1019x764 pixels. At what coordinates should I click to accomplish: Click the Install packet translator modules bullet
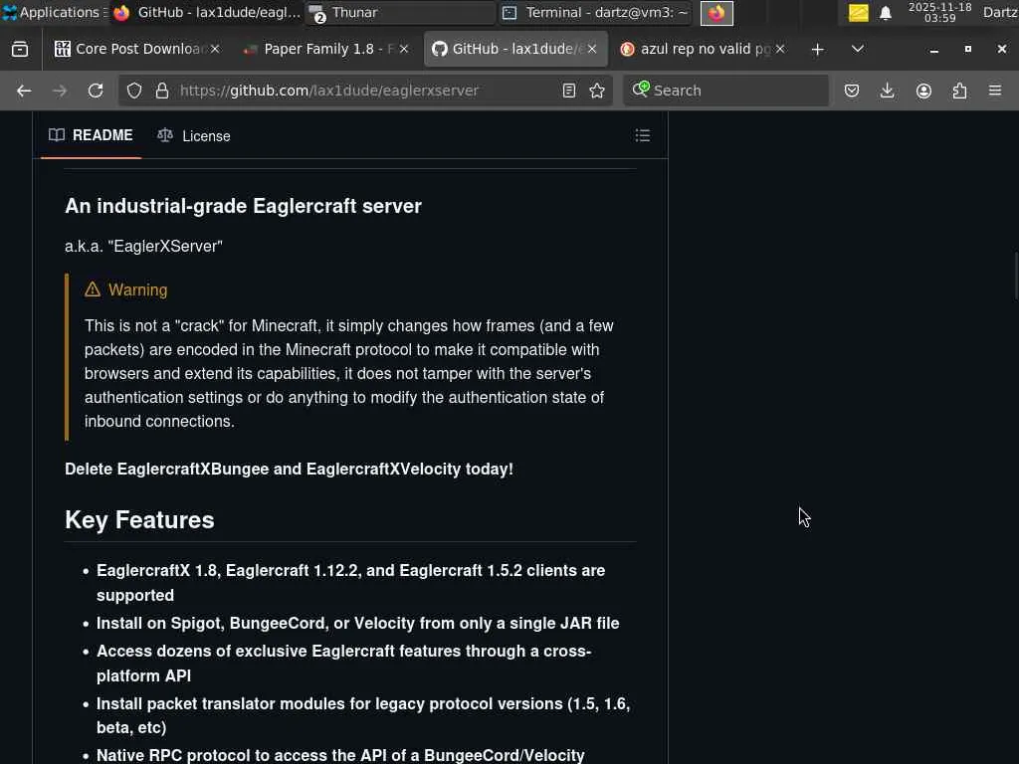[x=363, y=715]
